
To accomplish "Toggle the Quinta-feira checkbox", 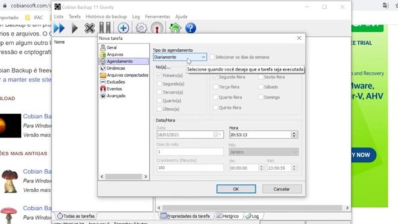I will pos(216,108).
